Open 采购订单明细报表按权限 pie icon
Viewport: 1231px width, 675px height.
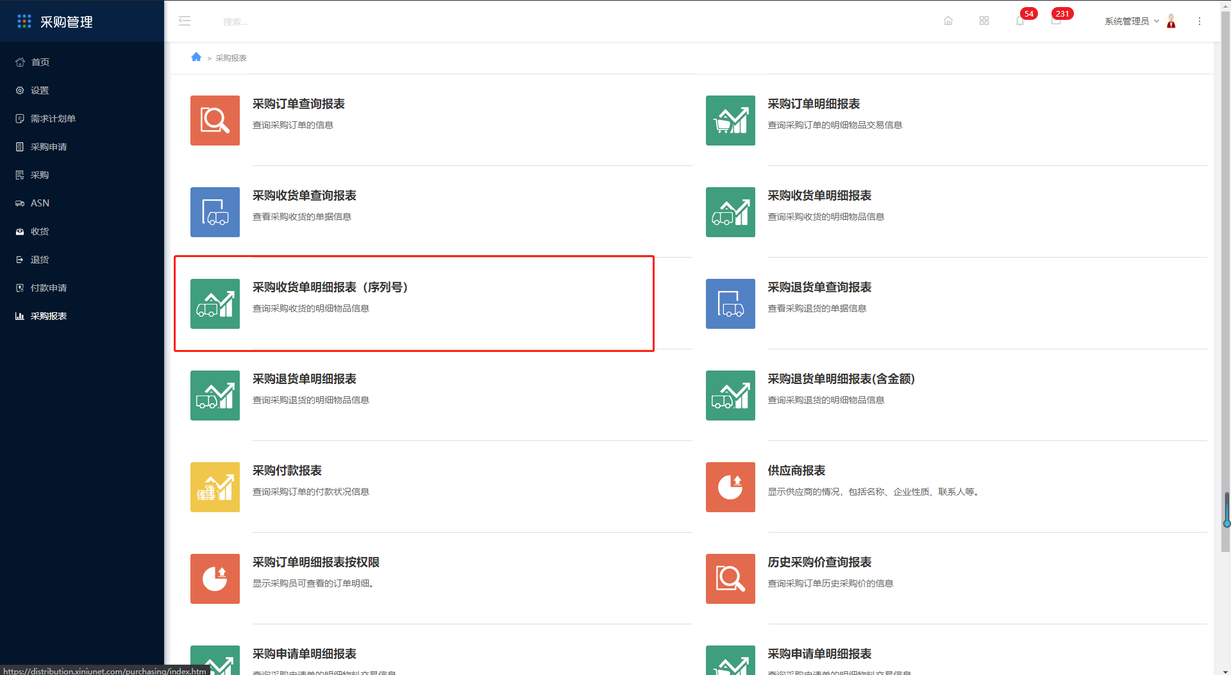(x=215, y=579)
